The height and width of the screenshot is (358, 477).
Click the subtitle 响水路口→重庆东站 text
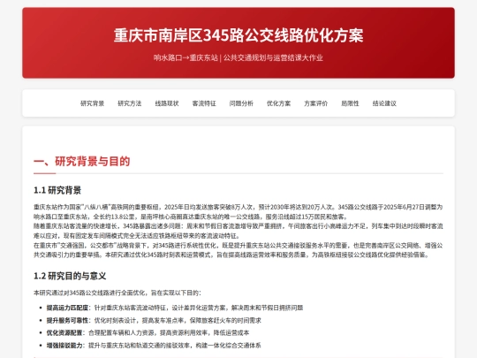pyautogui.click(x=185, y=57)
